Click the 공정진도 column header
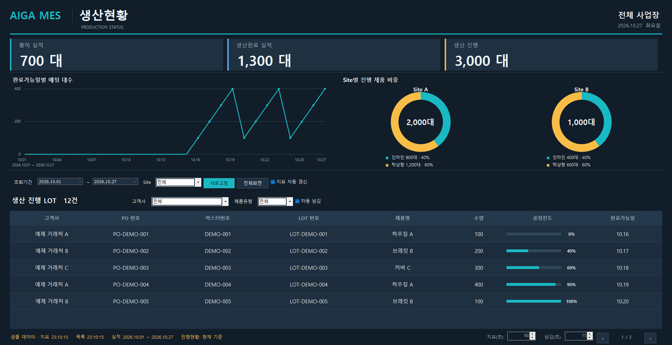Viewport: 672px width, 345px height. (542, 218)
